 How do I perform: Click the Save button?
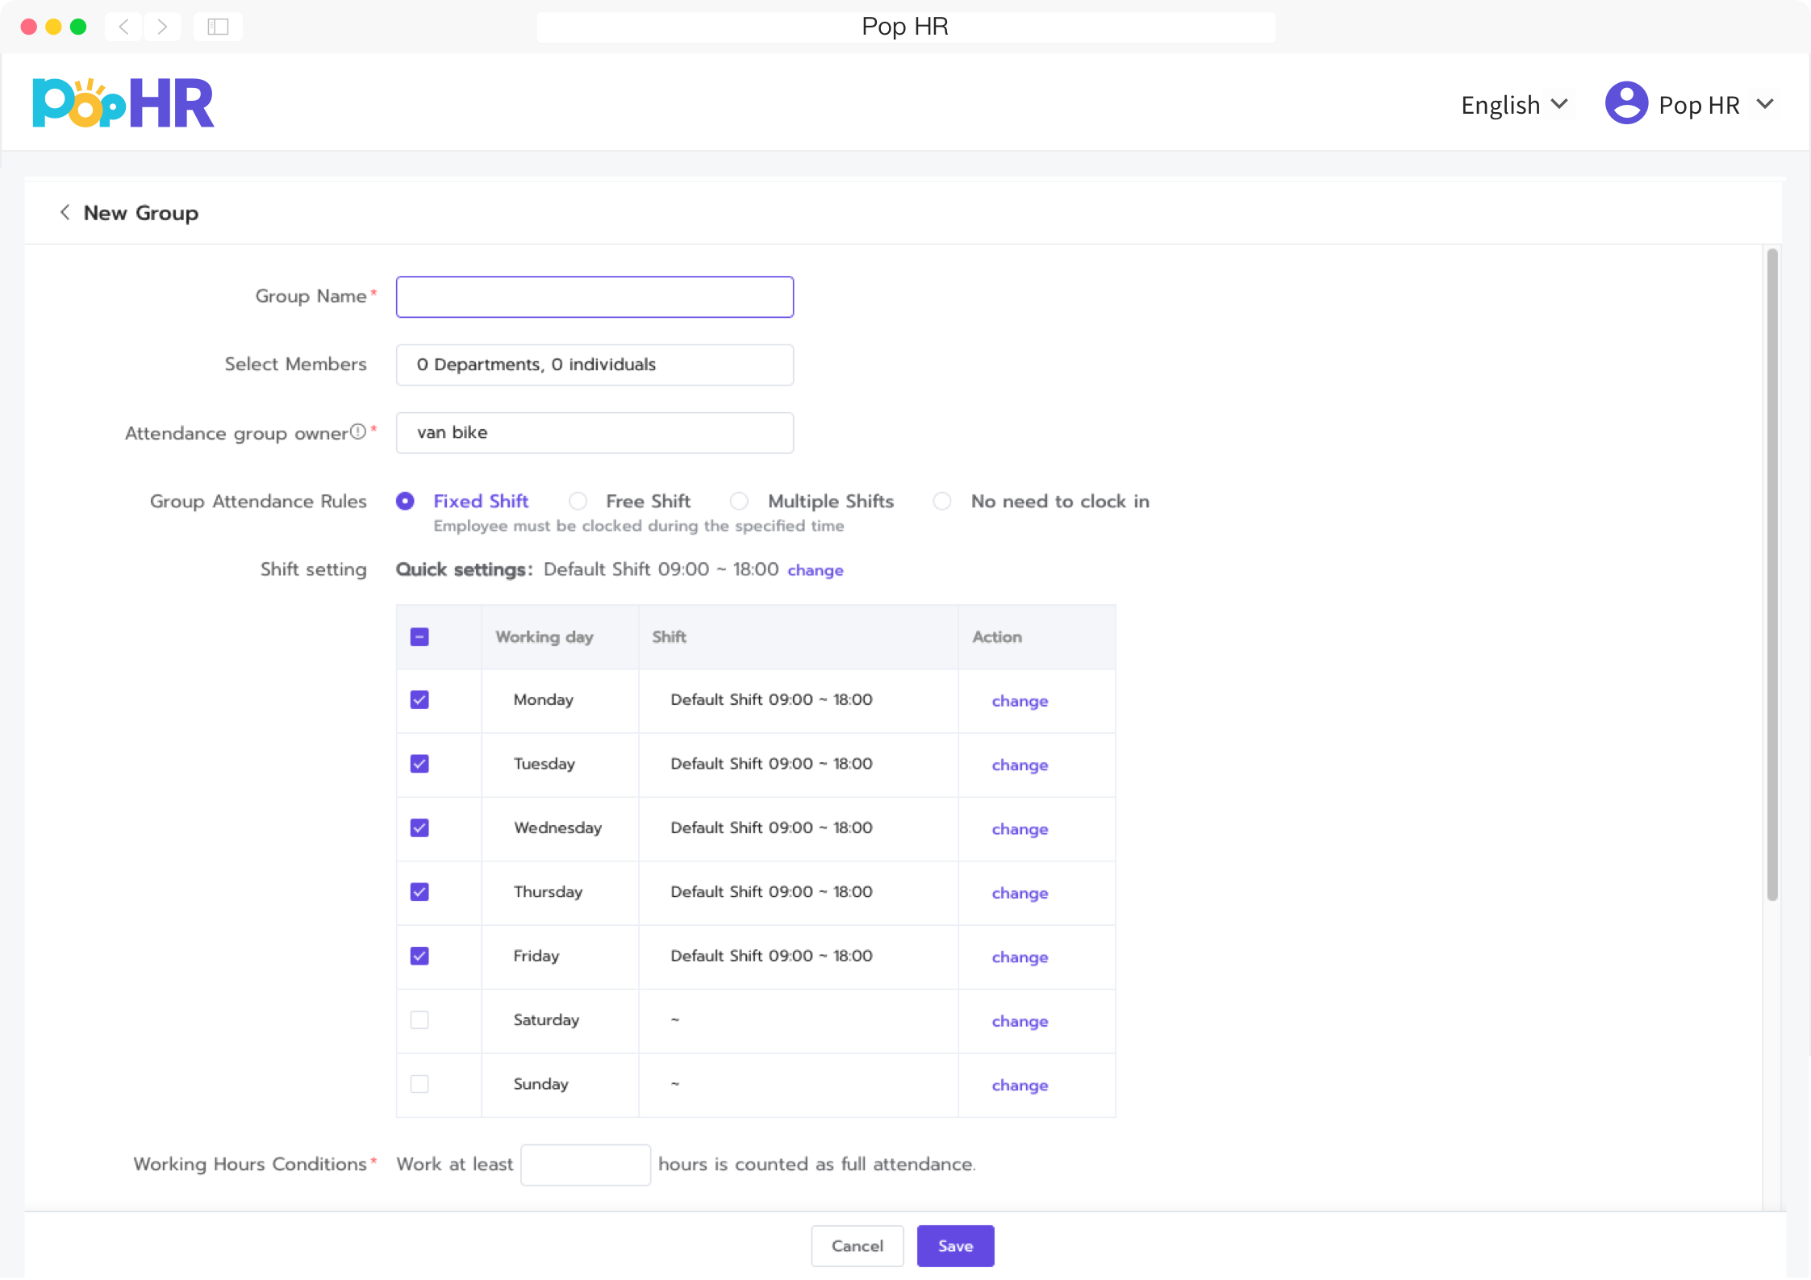click(x=955, y=1246)
